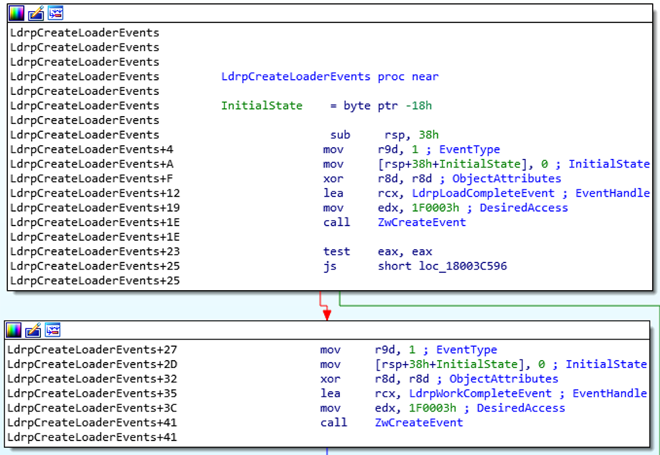660x455 pixels.
Task: Select the "; ObjectAttributes" comment on the +32 line
Action: (x=498, y=379)
